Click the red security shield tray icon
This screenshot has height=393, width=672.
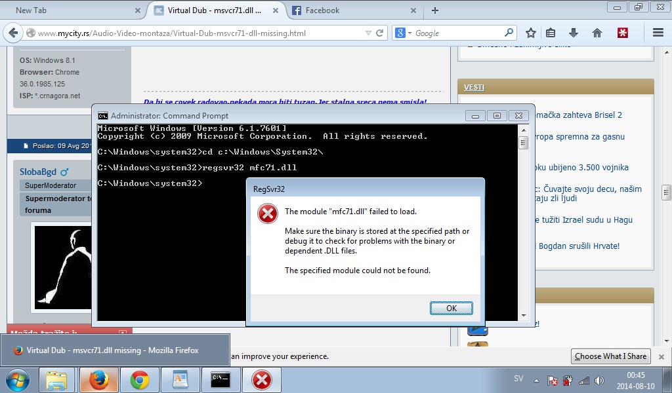(x=568, y=380)
